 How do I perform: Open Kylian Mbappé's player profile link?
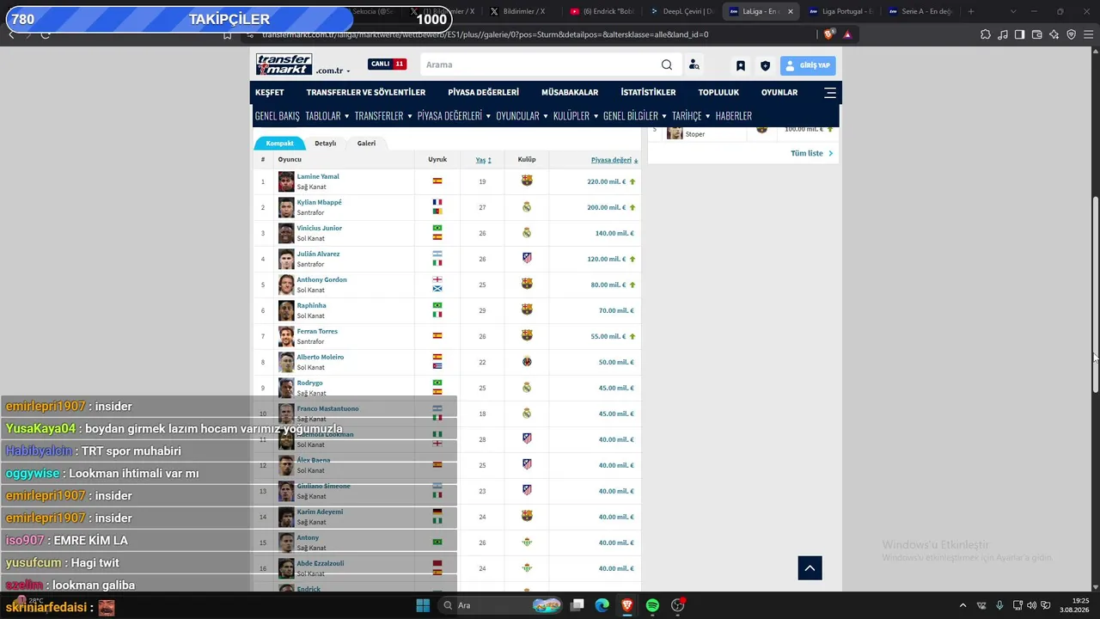click(320, 202)
